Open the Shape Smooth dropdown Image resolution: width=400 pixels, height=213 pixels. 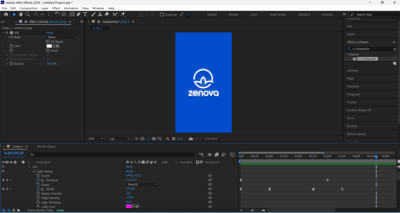click(x=142, y=185)
